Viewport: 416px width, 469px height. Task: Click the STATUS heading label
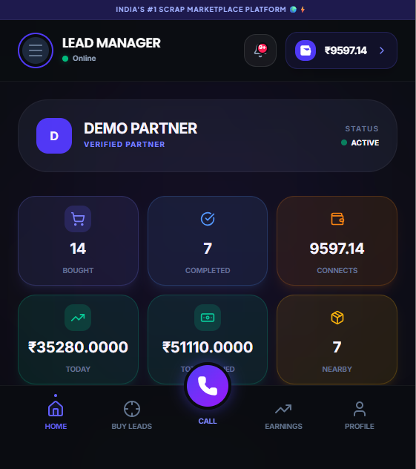coord(362,129)
